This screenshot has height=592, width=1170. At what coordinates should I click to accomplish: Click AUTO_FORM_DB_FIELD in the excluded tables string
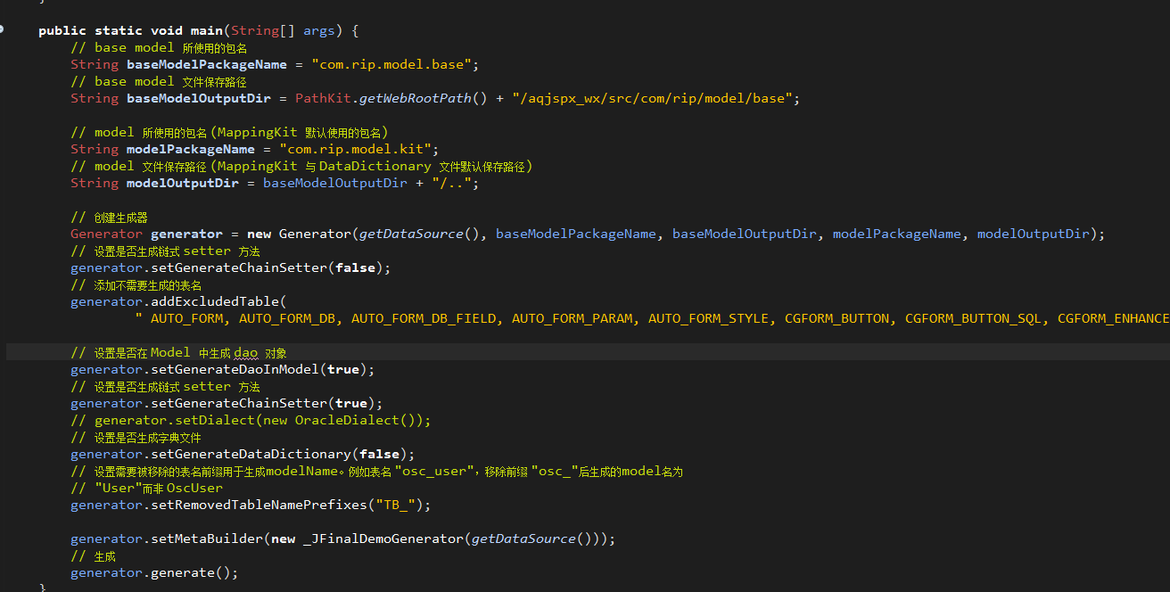pos(424,318)
